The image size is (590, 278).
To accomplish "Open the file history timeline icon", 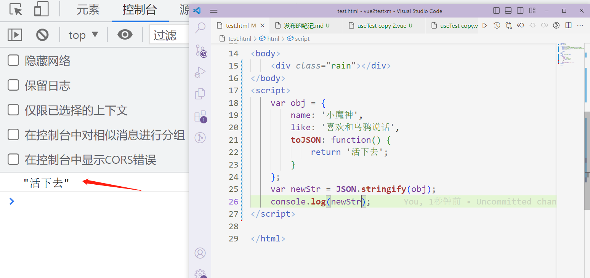I will click(x=497, y=26).
